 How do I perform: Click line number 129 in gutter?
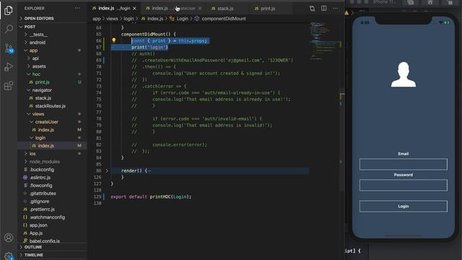pos(97,196)
